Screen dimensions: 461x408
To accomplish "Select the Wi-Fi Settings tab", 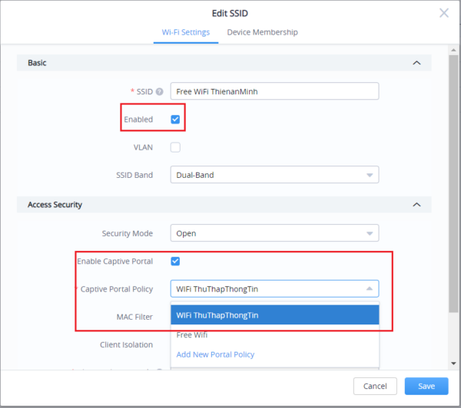I will point(185,32).
